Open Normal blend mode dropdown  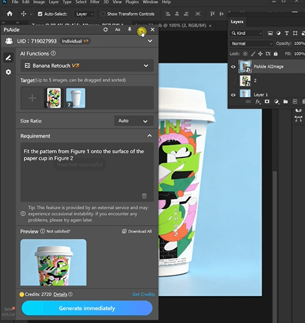coord(251,44)
